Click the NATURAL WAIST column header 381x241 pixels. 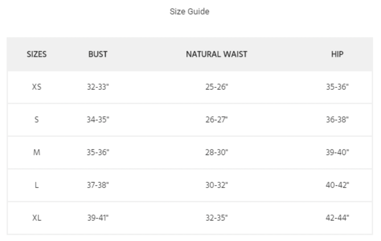point(216,54)
